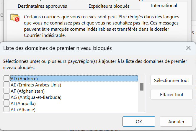Cancel the dialog with Annuler
Screen dimensions: 196x131
(x=176, y=122)
